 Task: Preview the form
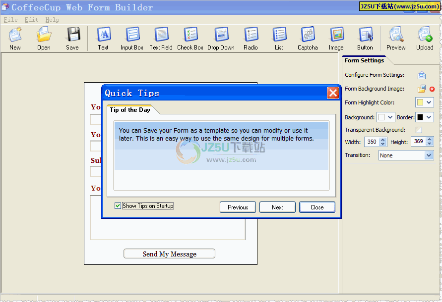[x=396, y=39]
